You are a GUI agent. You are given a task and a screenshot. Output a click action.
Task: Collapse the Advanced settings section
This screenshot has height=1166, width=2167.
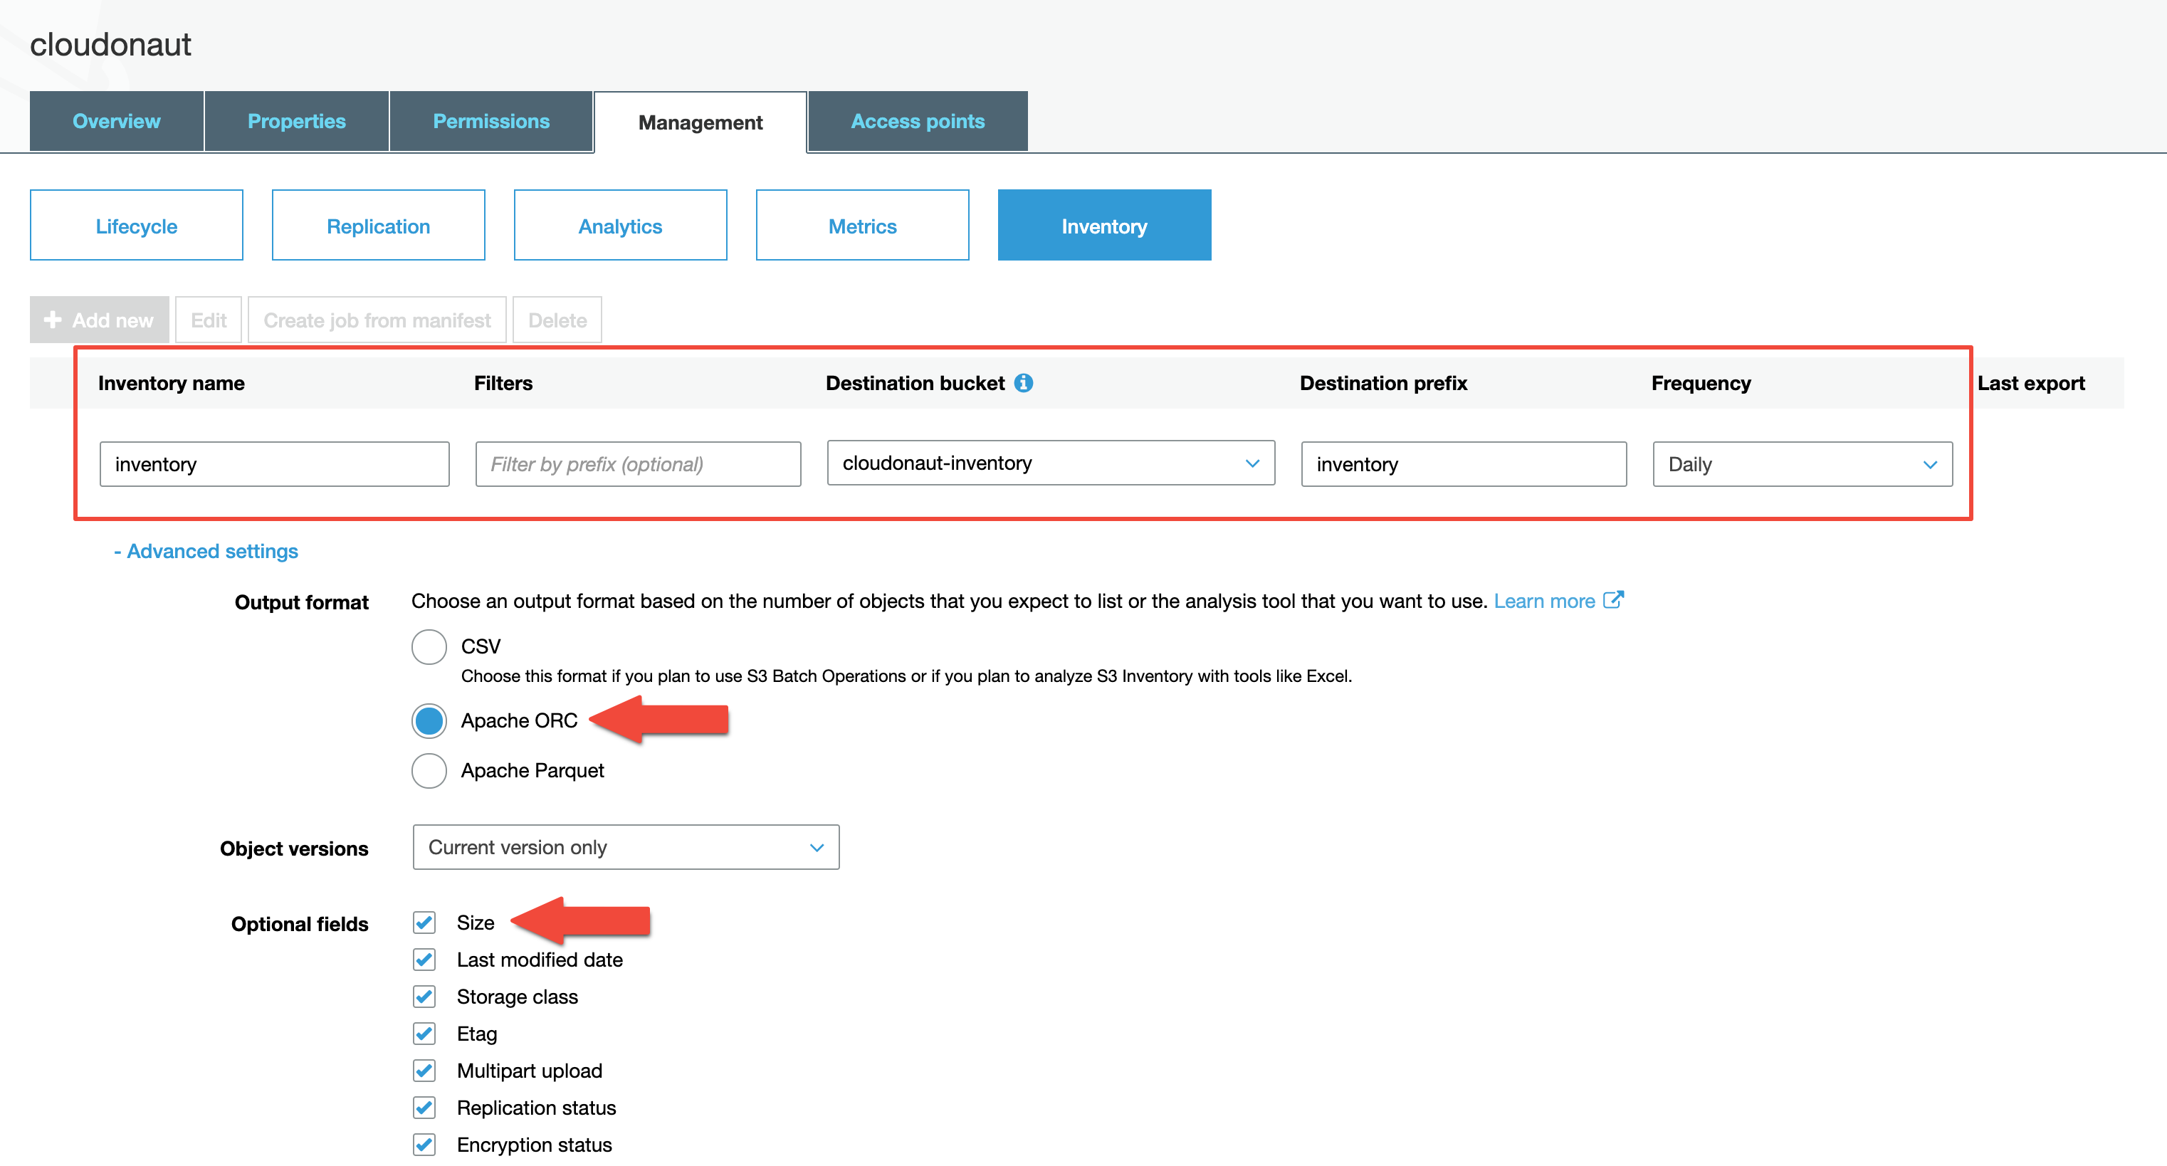point(206,551)
